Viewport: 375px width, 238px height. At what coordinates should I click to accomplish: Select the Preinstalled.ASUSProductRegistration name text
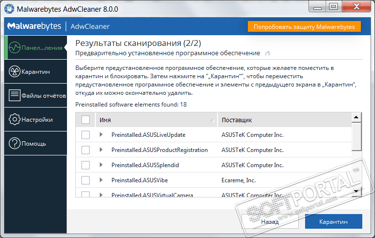click(x=159, y=150)
